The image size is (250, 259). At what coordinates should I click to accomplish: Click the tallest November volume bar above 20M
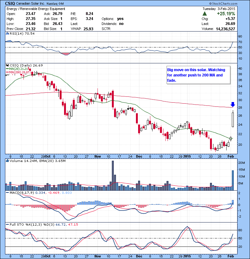pos(113,176)
